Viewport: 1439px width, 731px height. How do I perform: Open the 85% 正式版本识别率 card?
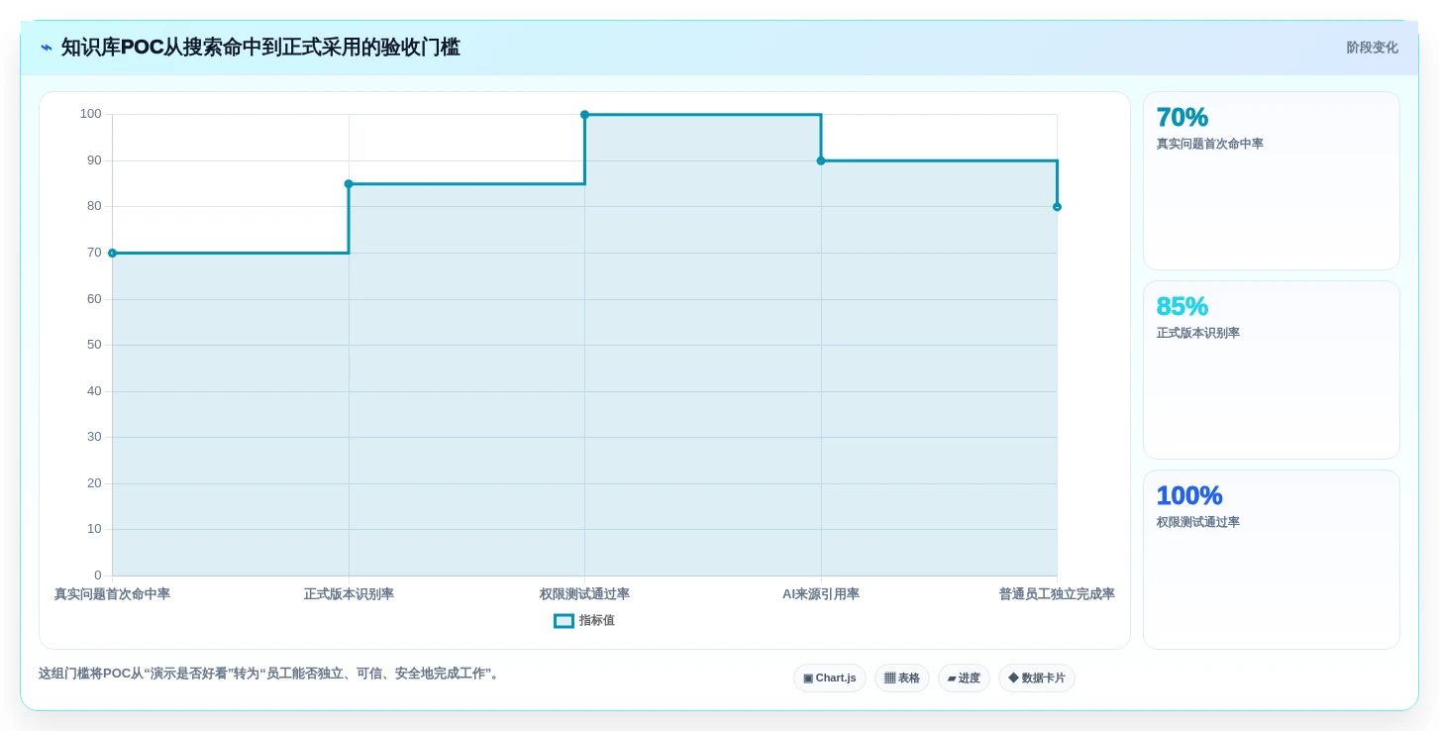[x=1272, y=369]
